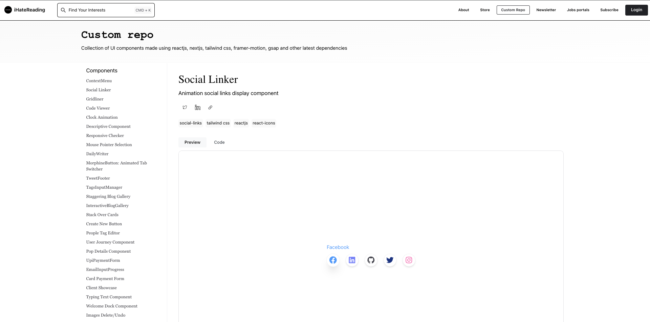Image resolution: width=650 pixels, height=322 pixels.
Task: Click the GitHub icon in preview
Action: (371, 260)
